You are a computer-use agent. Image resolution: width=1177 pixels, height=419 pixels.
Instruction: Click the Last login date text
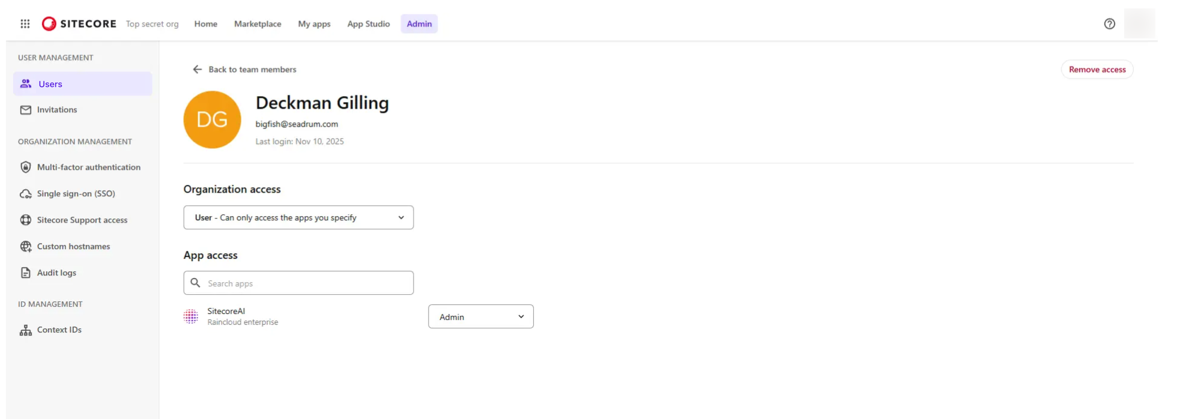300,141
